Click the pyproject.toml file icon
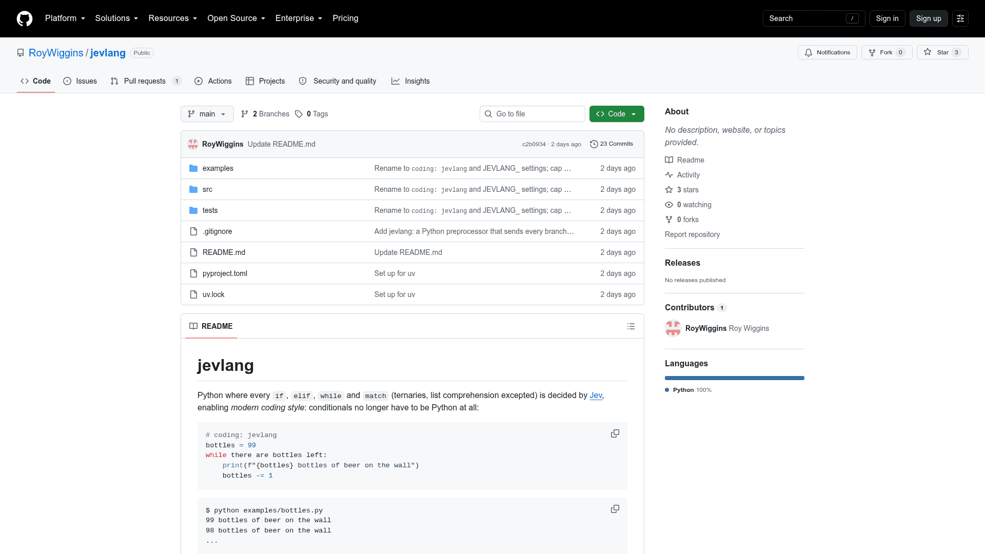Screen dimensions: 985x554 tap(193, 273)
